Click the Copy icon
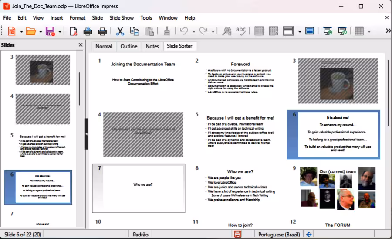The image size is (392, 239). (135, 31)
